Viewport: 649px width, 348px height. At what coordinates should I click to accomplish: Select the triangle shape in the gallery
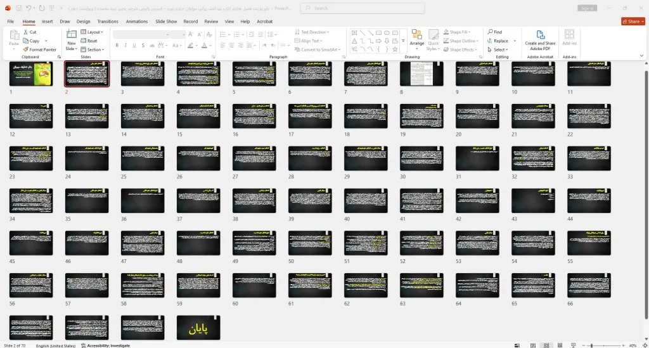pos(354,41)
